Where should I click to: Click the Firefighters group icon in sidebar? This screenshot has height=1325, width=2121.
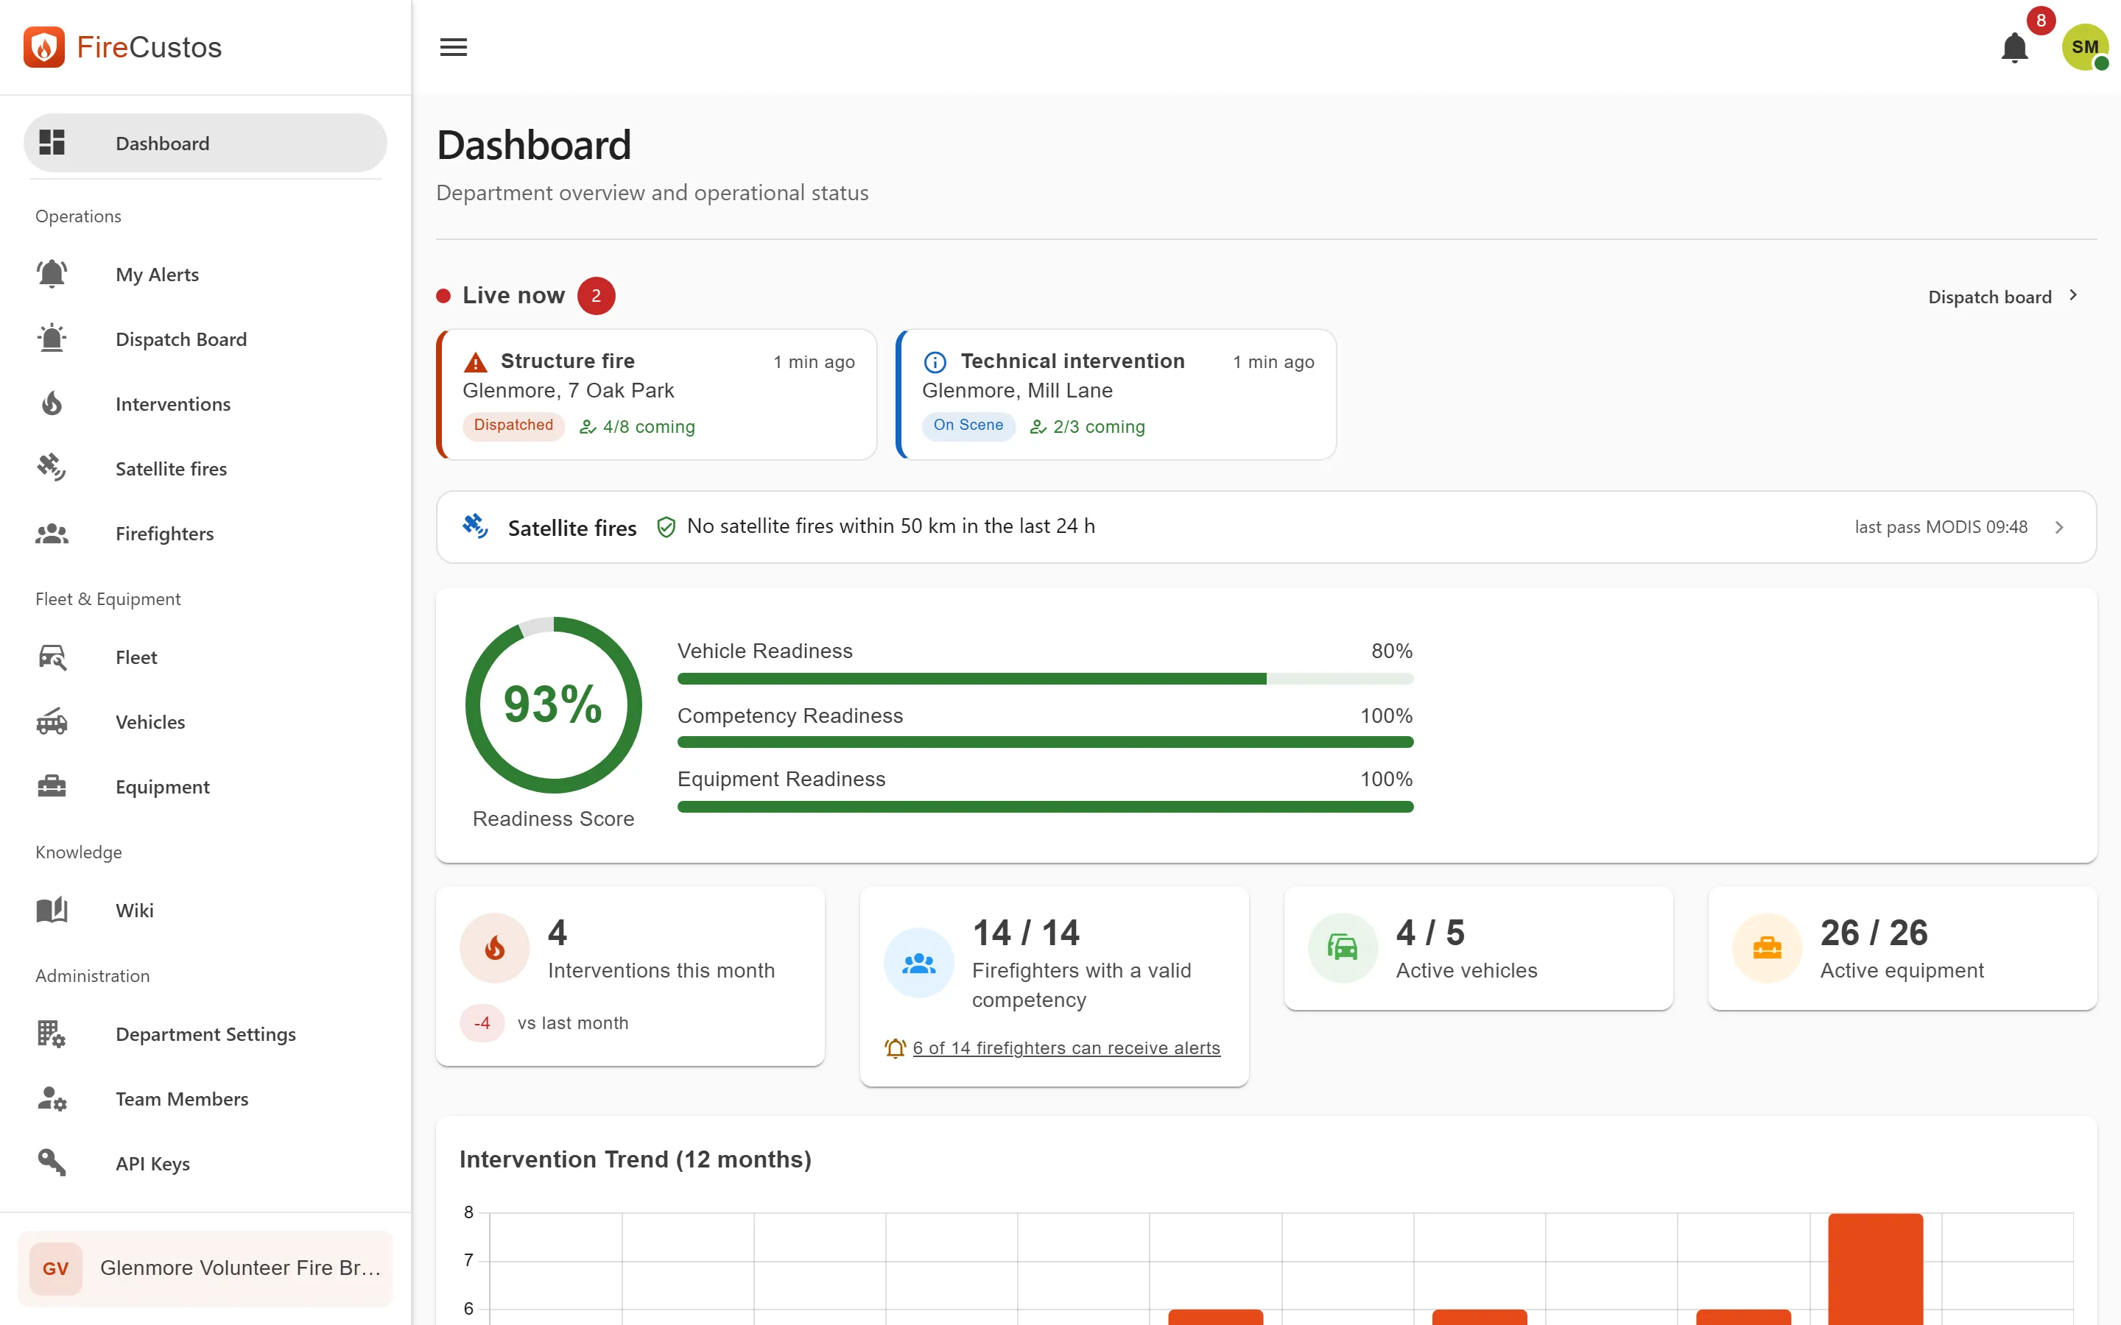(x=52, y=534)
